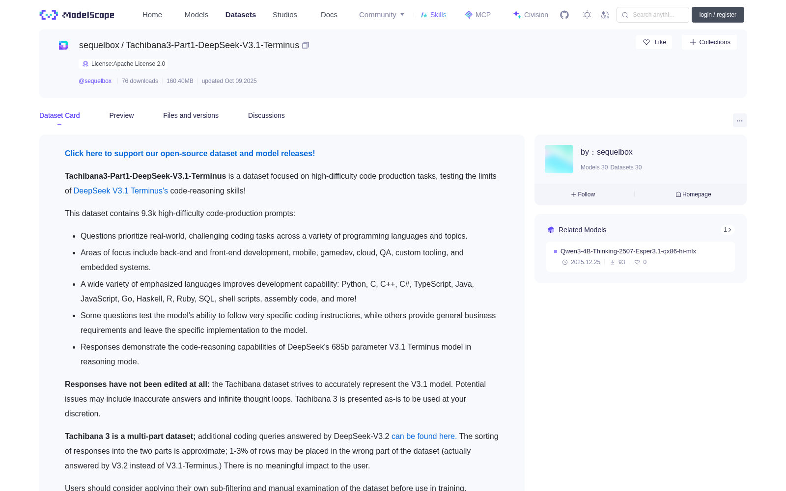The width and height of the screenshot is (786, 491).
Task: Open the Skills page
Action: 433,15
